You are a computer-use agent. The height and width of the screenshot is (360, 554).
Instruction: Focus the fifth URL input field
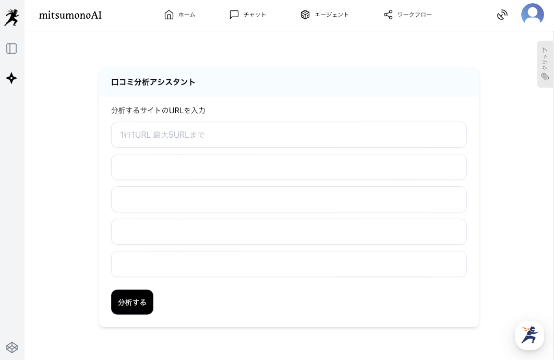288,264
